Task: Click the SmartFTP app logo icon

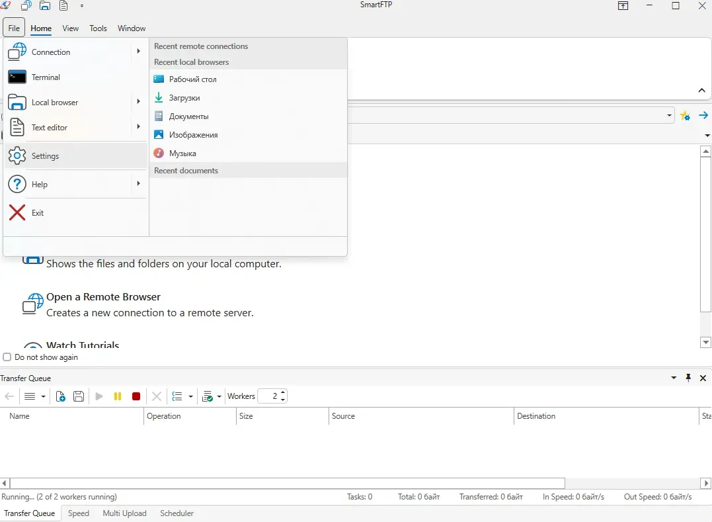Action: point(5,5)
